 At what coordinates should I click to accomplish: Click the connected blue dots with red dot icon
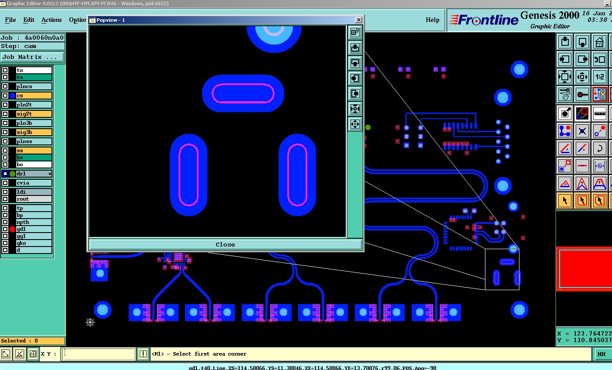pos(565,131)
